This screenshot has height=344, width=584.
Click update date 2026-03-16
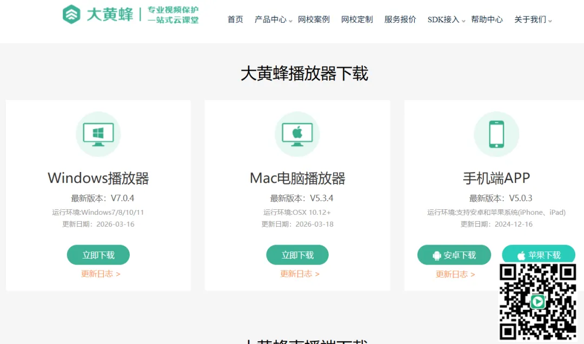[x=116, y=224]
